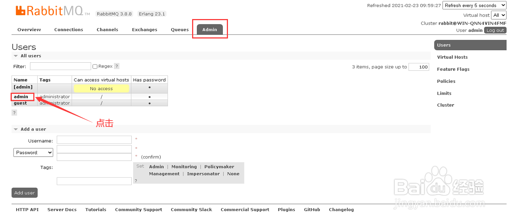Open the Virtual host dropdown

pos(499,15)
